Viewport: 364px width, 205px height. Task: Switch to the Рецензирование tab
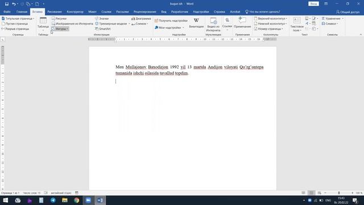pyautogui.click(x=144, y=11)
